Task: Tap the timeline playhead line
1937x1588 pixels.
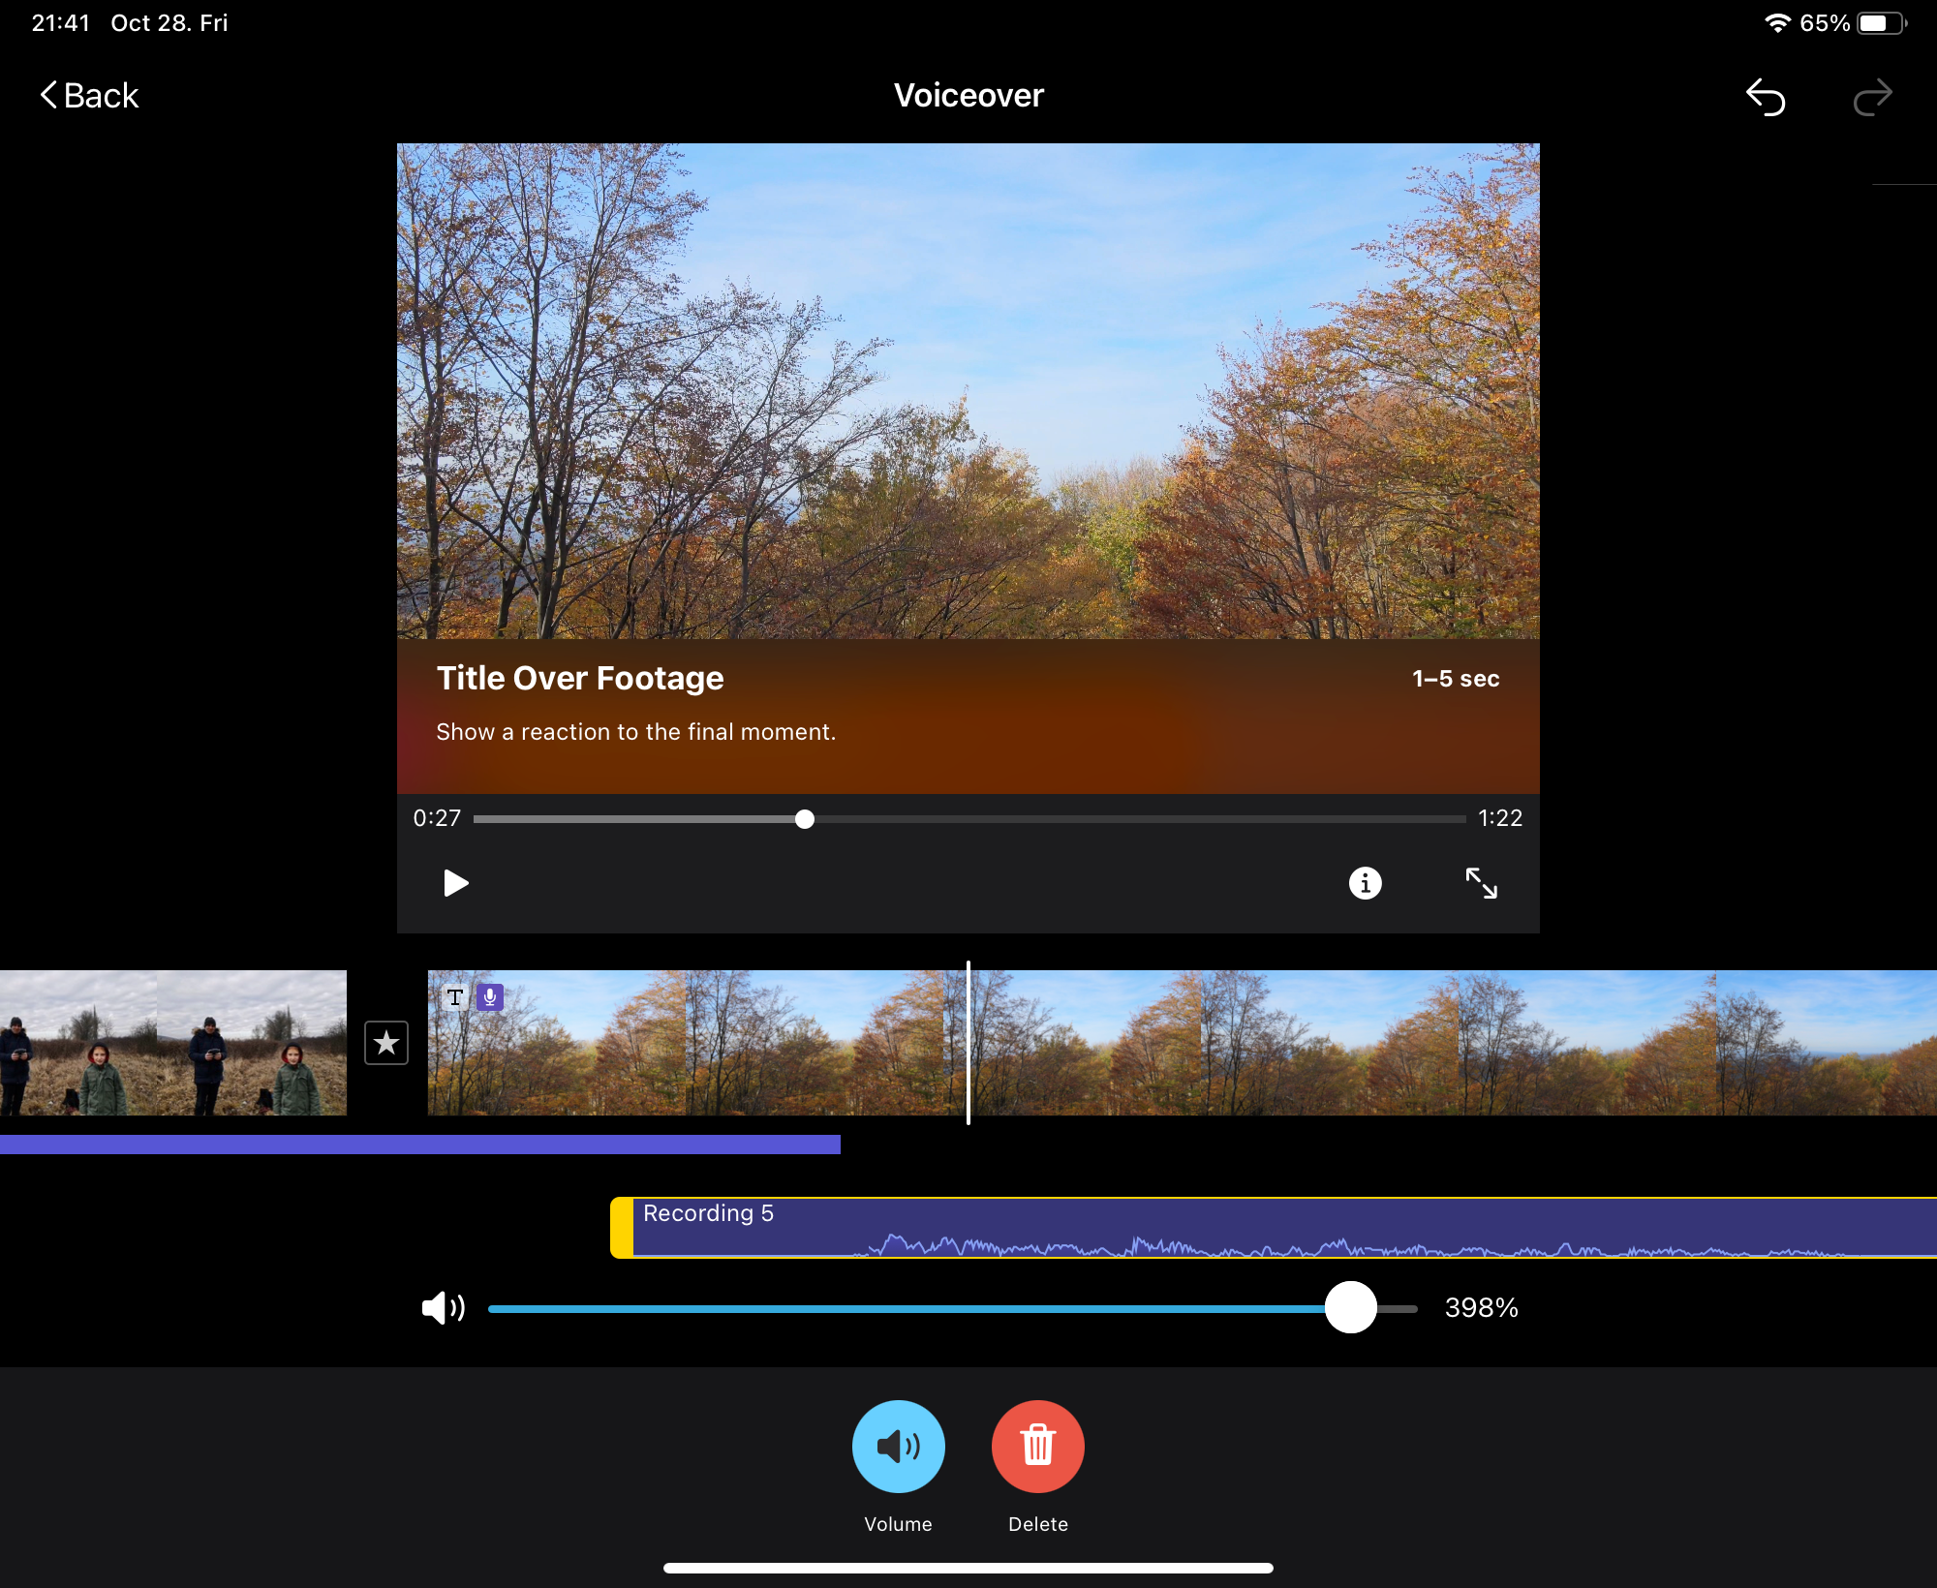Action: [968, 1043]
